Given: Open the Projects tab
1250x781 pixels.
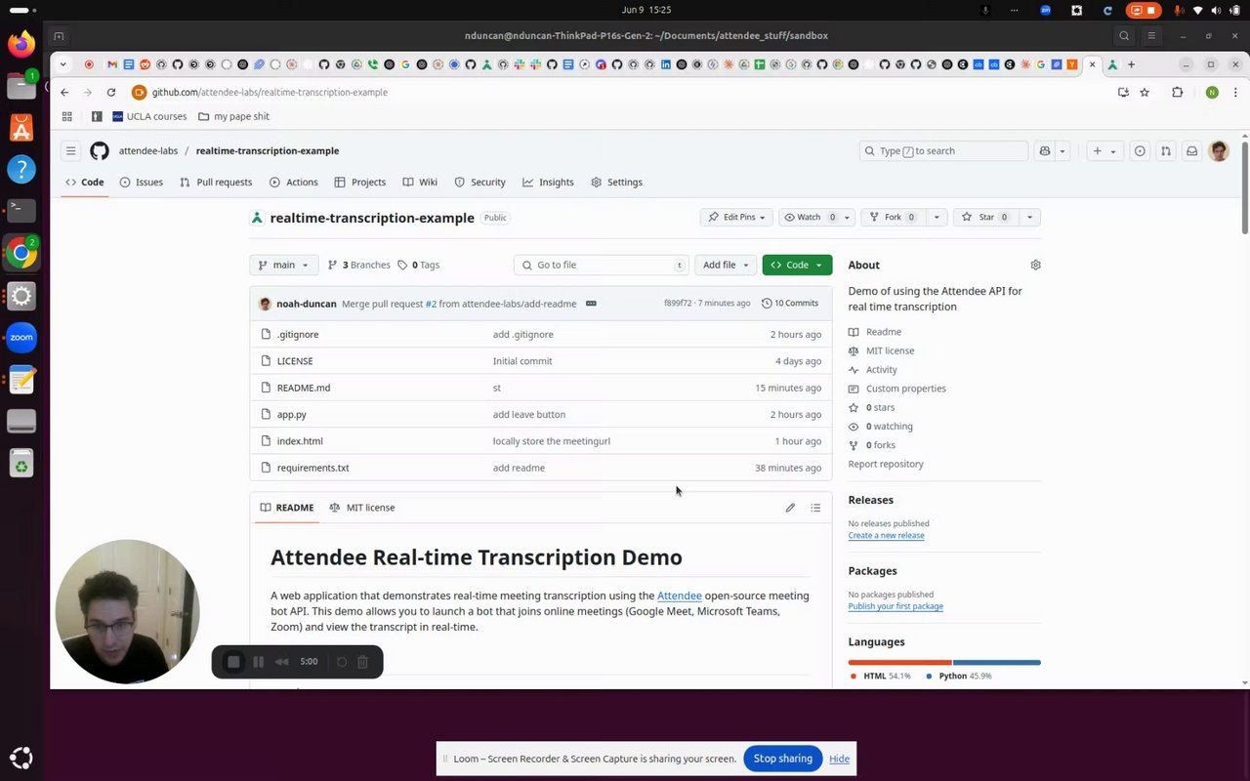Looking at the screenshot, I should 359,183.
